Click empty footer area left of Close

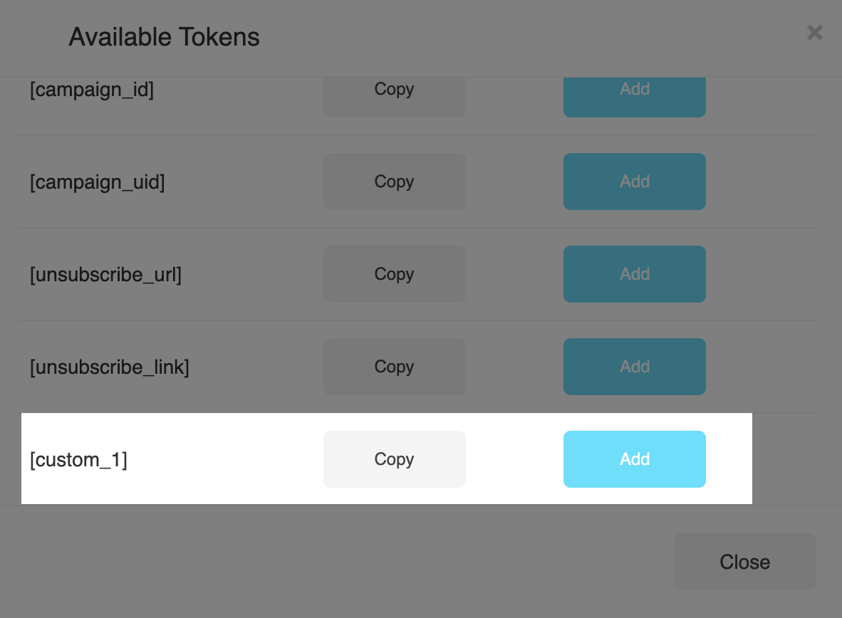[356, 562]
